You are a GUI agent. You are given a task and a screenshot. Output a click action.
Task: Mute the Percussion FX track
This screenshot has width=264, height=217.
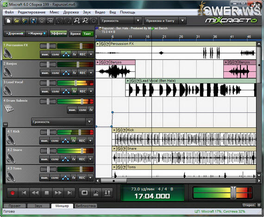tap(45, 54)
